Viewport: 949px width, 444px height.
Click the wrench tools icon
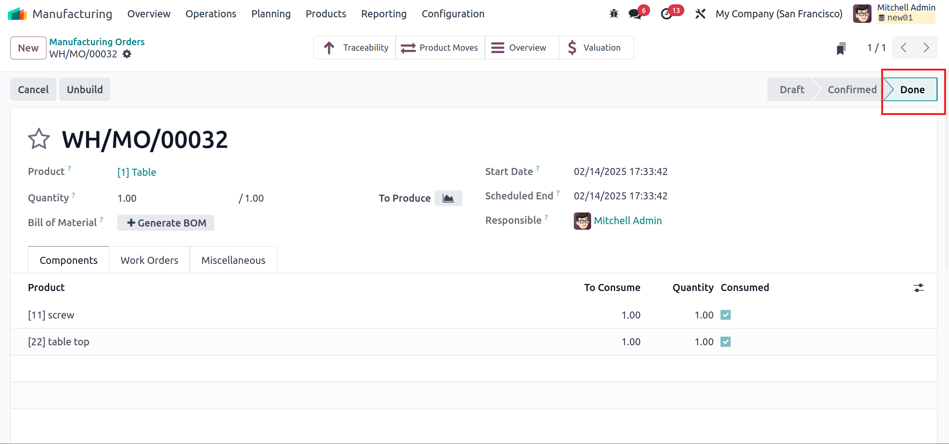click(x=700, y=14)
